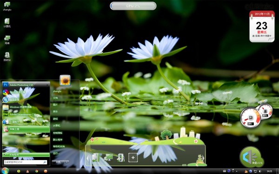The width and height of the screenshot is (279, 174).
Task: Click the CPU usage progress bar
Action: tap(133, 6)
